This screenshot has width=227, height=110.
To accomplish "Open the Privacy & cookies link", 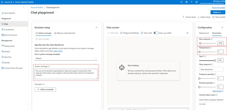I will (219, 7).
